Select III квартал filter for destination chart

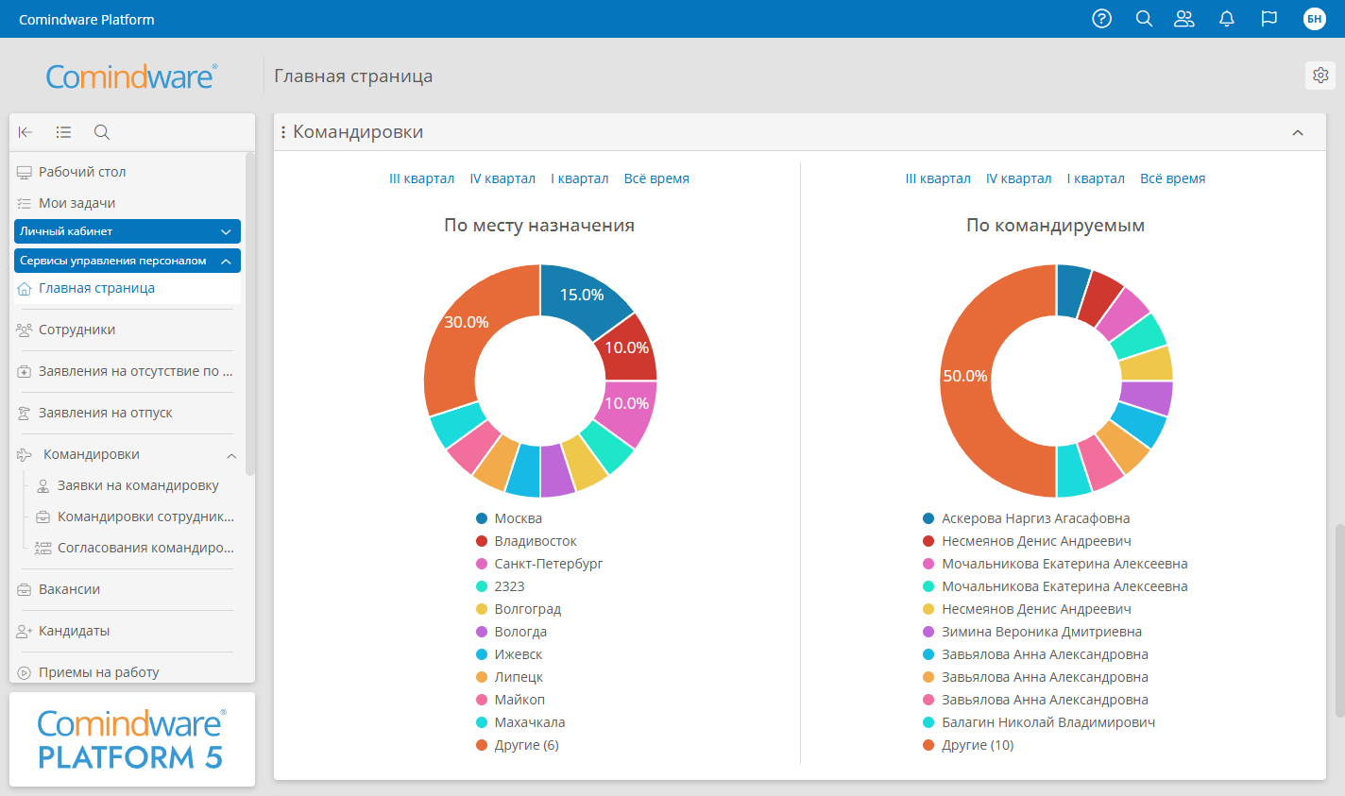pos(421,178)
